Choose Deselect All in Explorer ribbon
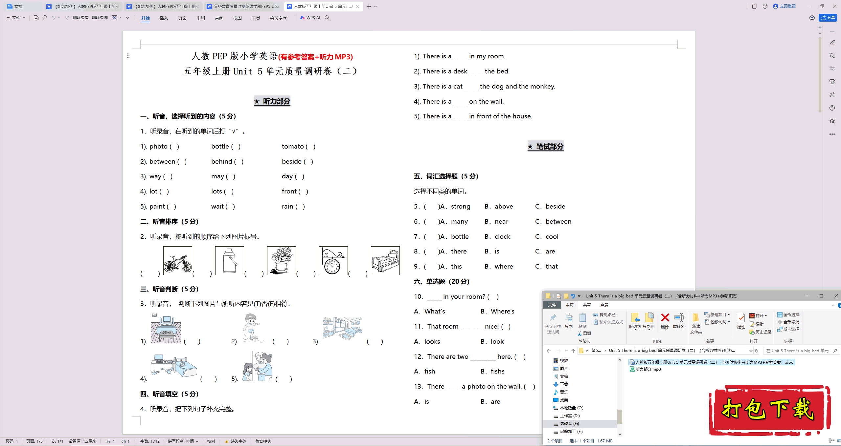The image size is (841, 446). point(788,322)
